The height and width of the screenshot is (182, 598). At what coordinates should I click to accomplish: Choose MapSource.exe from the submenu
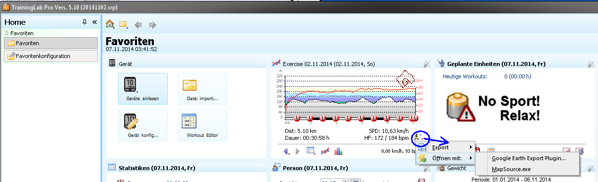[x=528, y=169]
